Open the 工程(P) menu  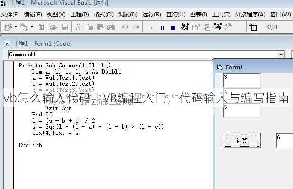(x=80, y=15)
